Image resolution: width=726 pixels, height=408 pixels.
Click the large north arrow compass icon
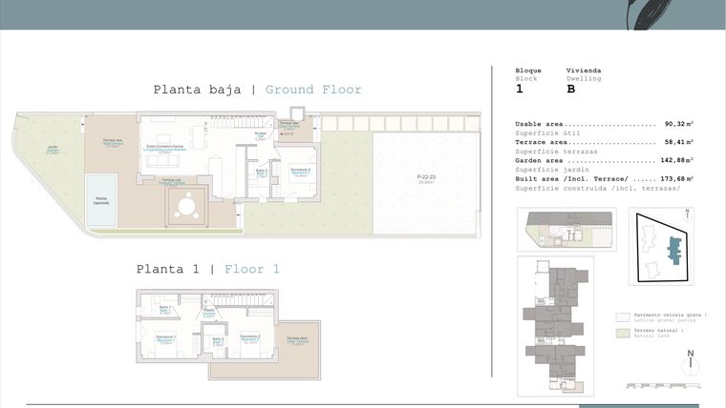coord(691,362)
